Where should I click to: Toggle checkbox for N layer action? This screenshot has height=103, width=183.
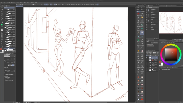coord(147,29)
